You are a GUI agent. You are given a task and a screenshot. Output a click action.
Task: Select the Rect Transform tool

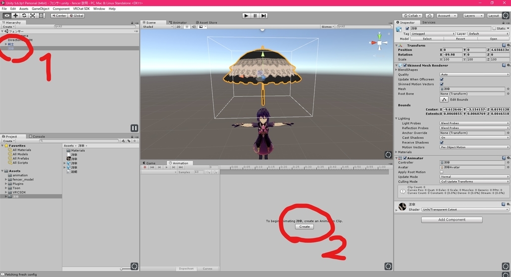coord(41,15)
